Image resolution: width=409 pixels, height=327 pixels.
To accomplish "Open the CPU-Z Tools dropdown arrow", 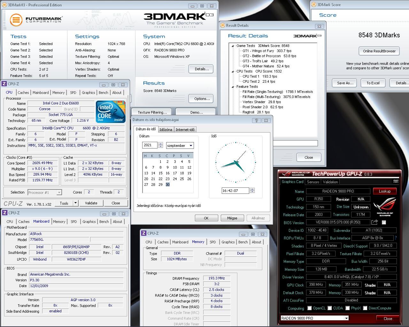I will [75, 203].
